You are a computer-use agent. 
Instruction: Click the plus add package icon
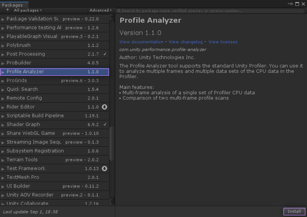point(8,10)
